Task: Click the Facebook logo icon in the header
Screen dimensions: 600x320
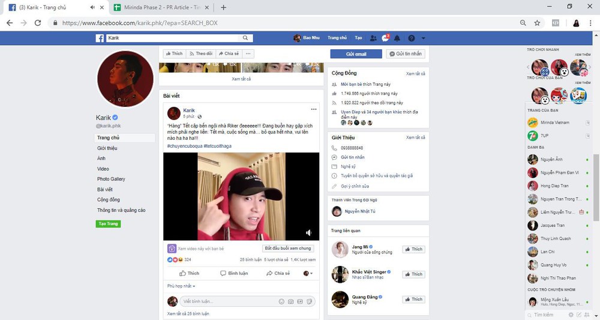Action: coord(100,38)
